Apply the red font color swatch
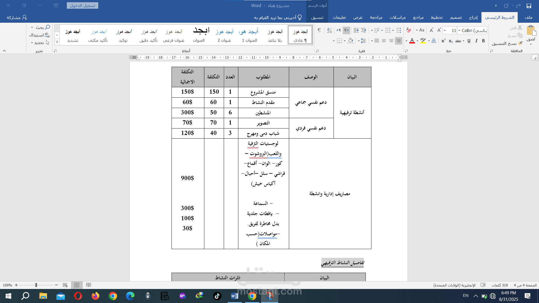 (412, 41)
